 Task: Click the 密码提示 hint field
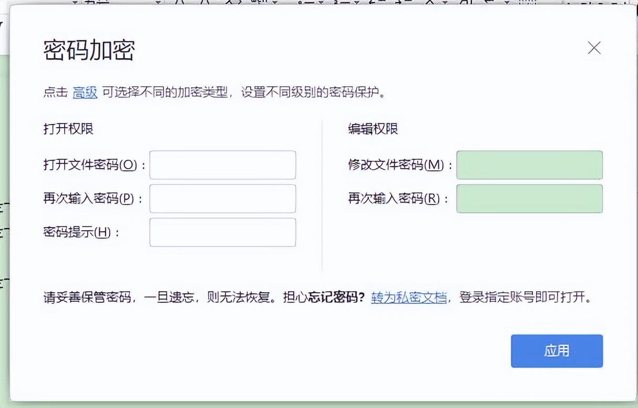pyautogui.click(x=222, y=232)
